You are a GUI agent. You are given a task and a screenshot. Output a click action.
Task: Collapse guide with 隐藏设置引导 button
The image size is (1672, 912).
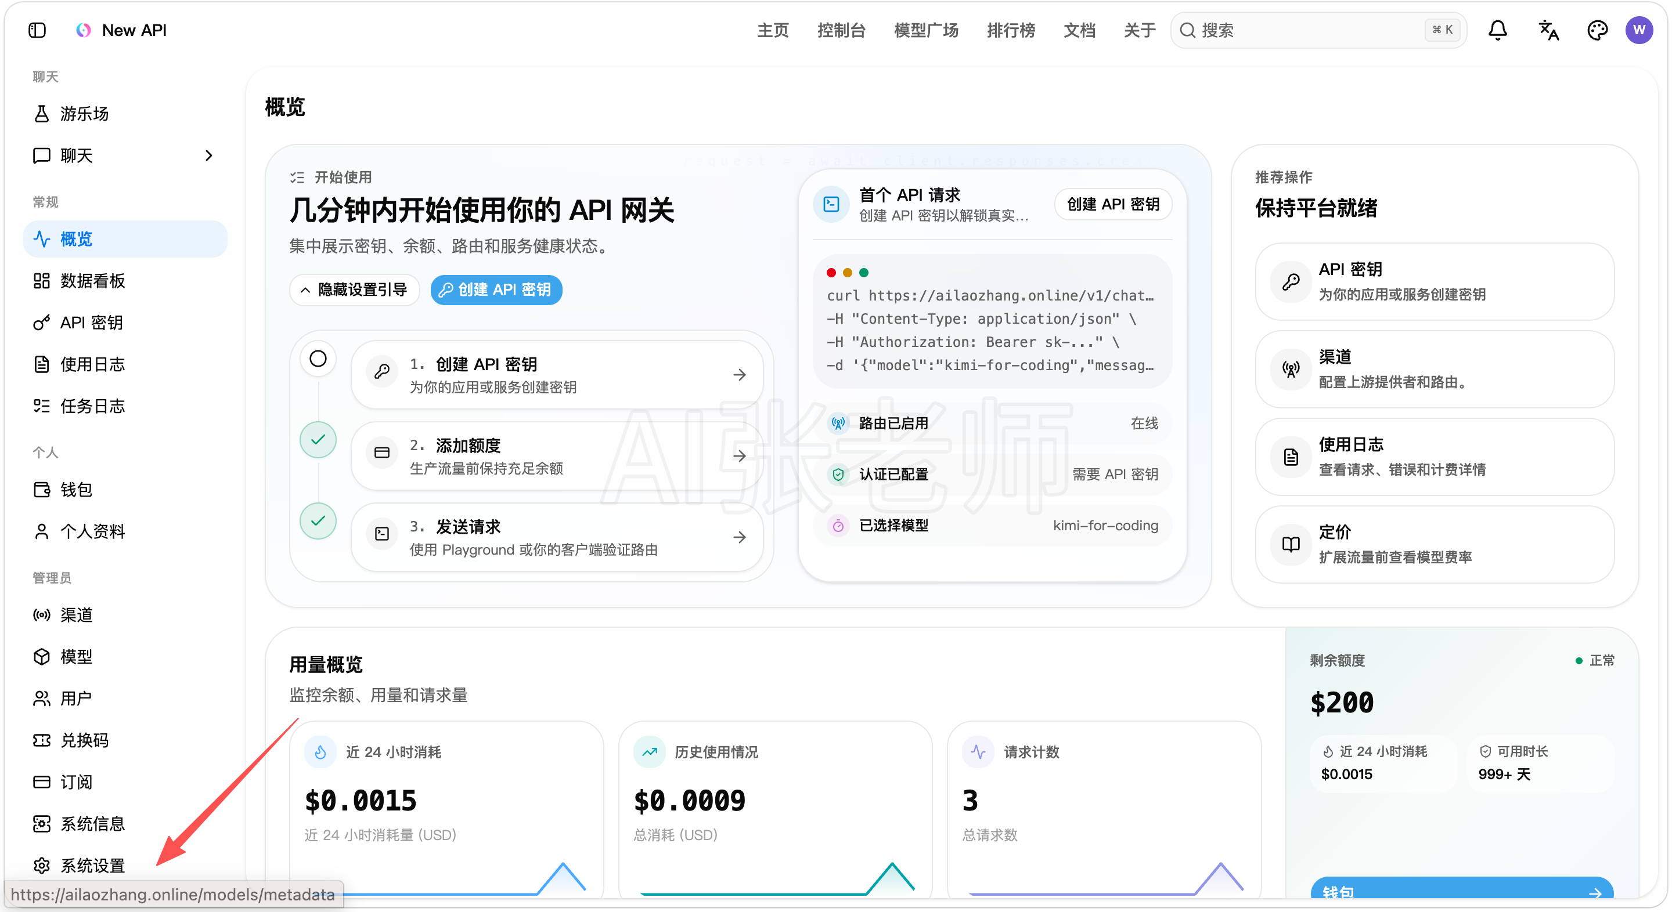click(354, 290)
